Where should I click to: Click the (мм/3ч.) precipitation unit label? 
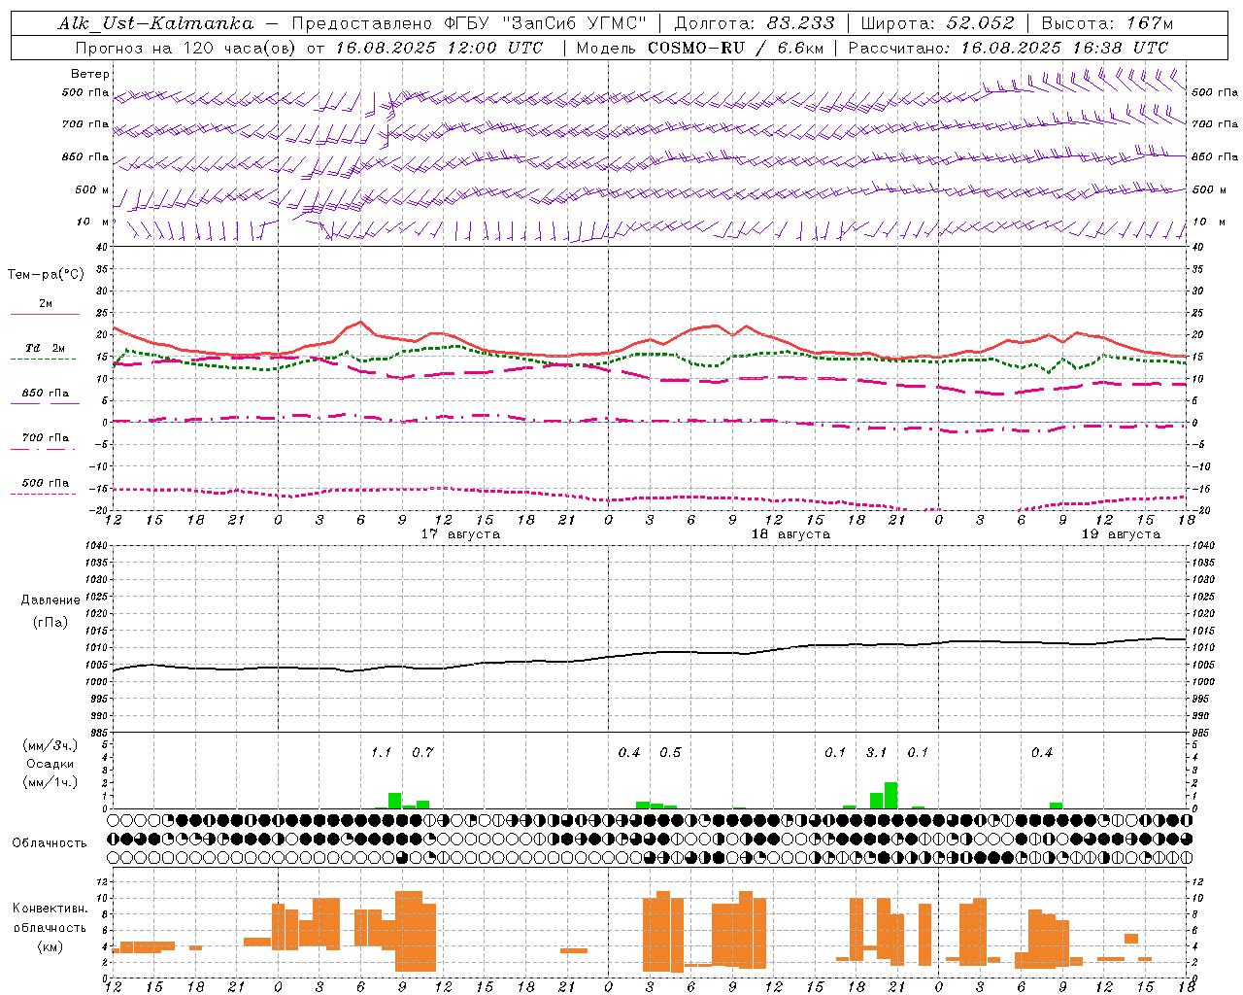(50, 746)
